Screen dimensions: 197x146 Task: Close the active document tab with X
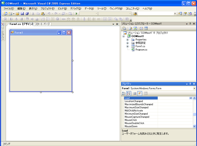click(x=117, y=24)
